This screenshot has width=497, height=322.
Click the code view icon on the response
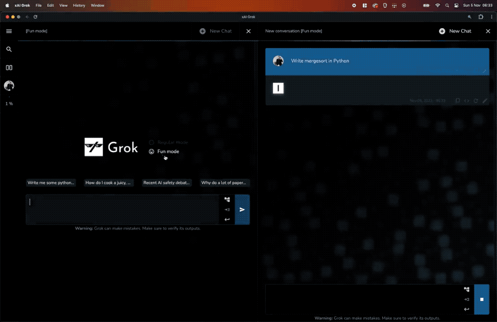click(x=466, y=100)
